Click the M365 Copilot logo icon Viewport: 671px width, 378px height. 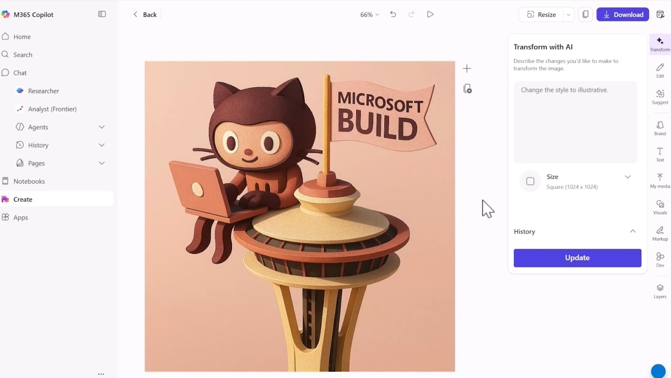[x=6, y=15]
